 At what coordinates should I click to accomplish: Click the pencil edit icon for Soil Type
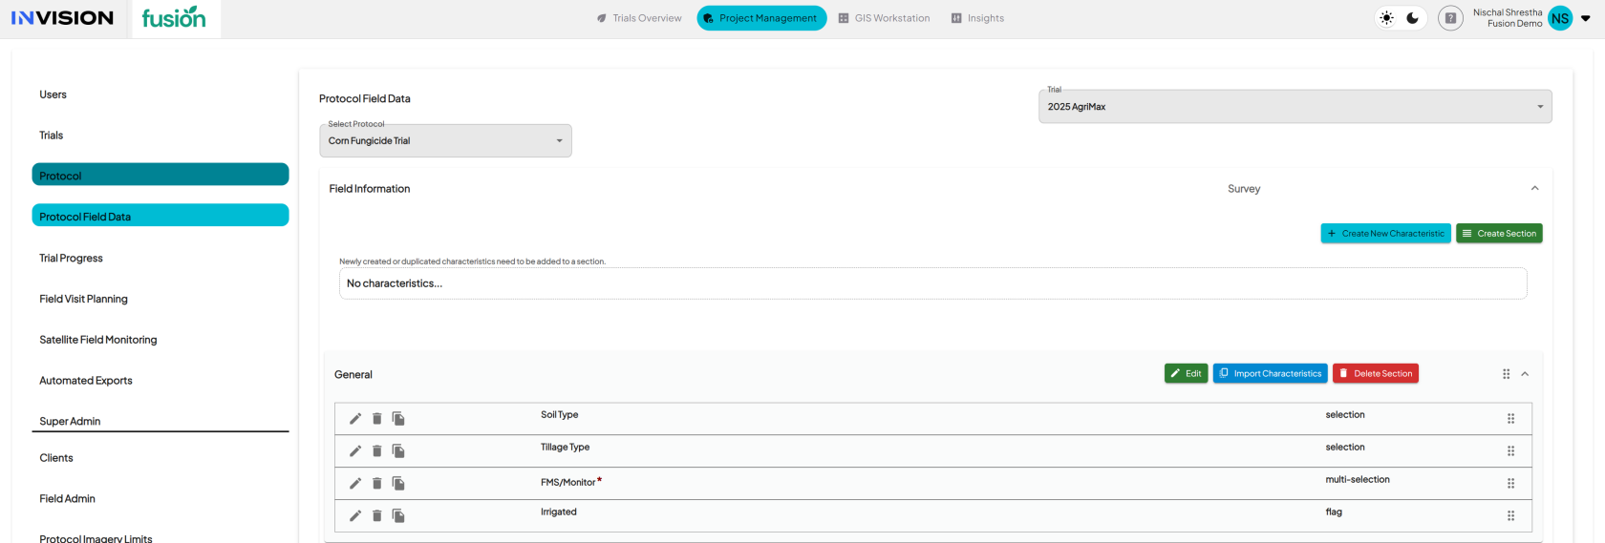355,419
